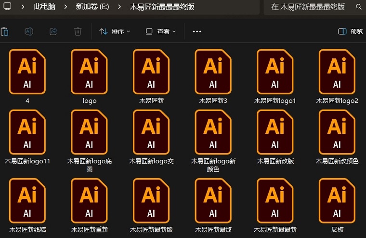Select the file named 展板
Screen dimensions: 366x238
(337, 201)
